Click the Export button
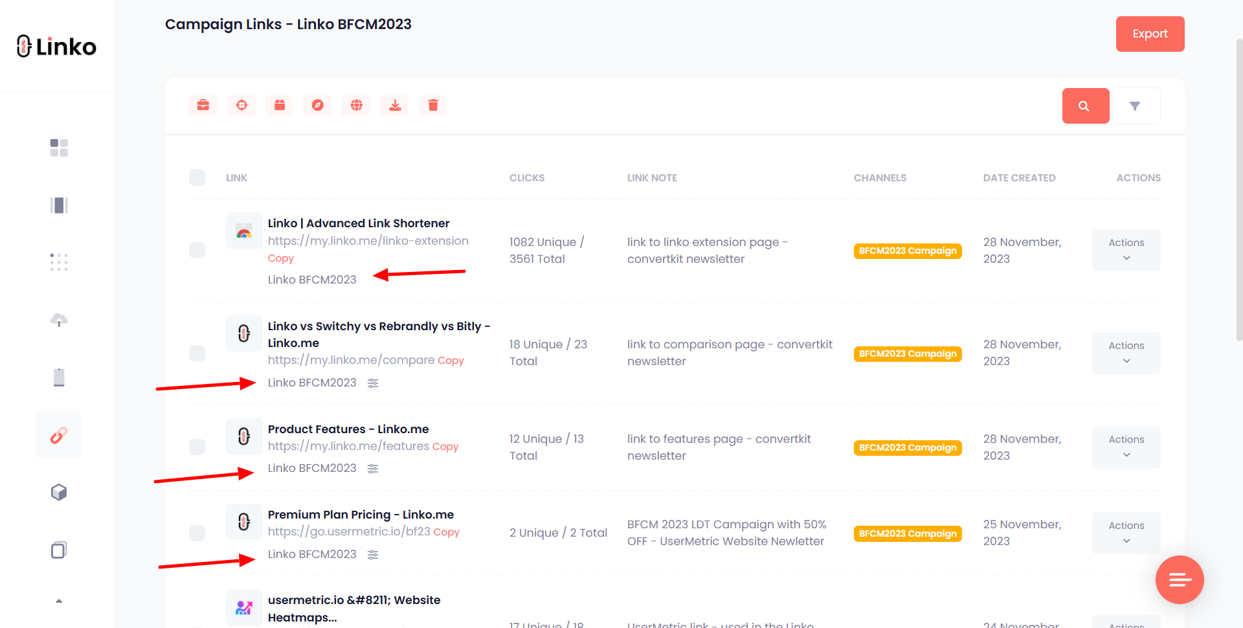 coord(1150,34)
